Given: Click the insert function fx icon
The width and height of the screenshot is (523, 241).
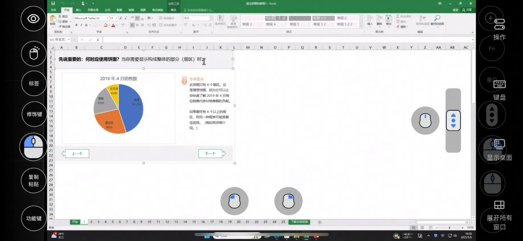Looking at the screenshot, I should (98, 40).
